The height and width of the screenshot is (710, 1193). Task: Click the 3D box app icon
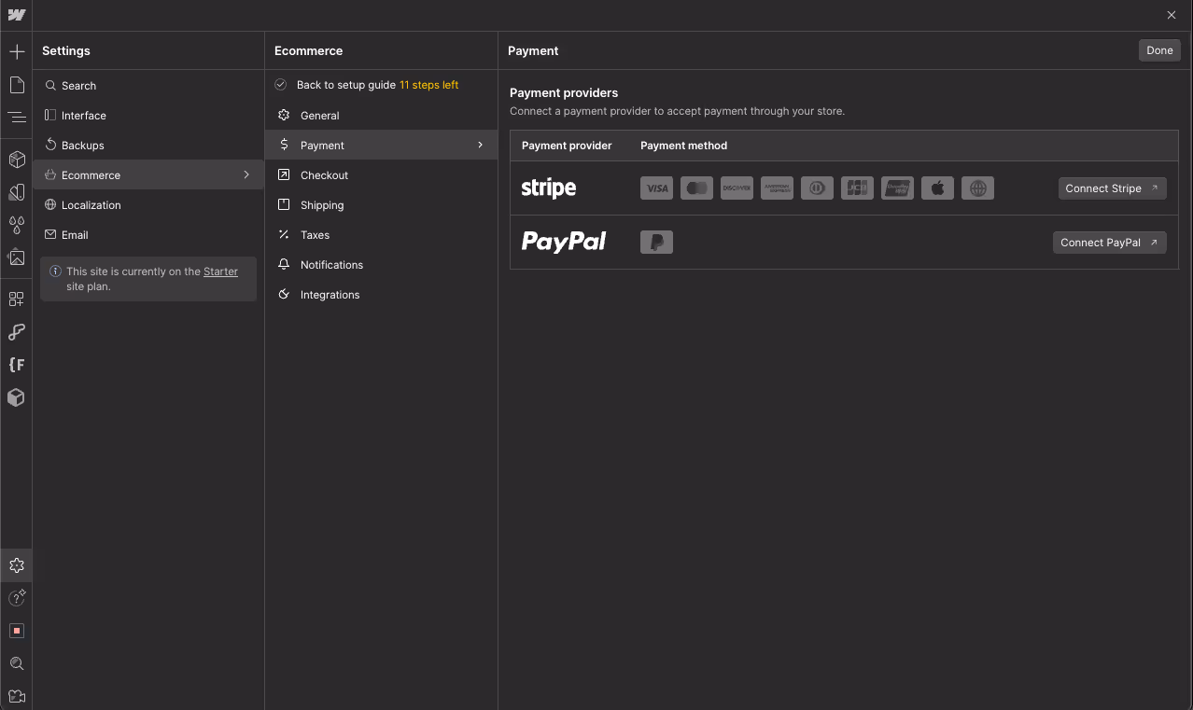point(16,397)
